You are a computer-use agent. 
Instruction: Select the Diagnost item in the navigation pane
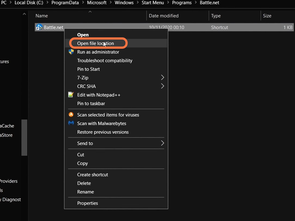(11, 200)
